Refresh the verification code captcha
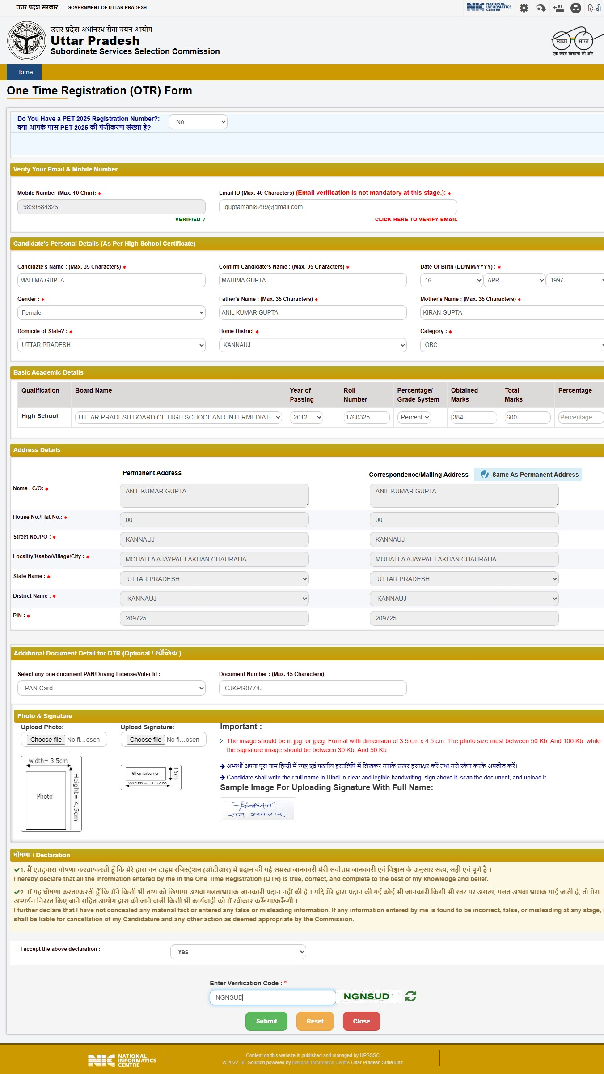Viewport: 604px width, 1074px height. [x=410, y=996]
